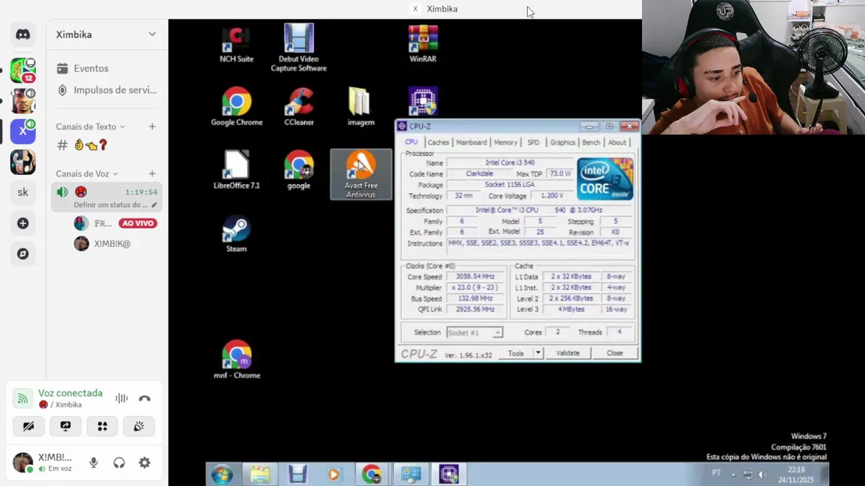The height and width of the screenshot is (486, 865).
Task: Add a new server with plus icon
Action: click(x=23, y=223)
